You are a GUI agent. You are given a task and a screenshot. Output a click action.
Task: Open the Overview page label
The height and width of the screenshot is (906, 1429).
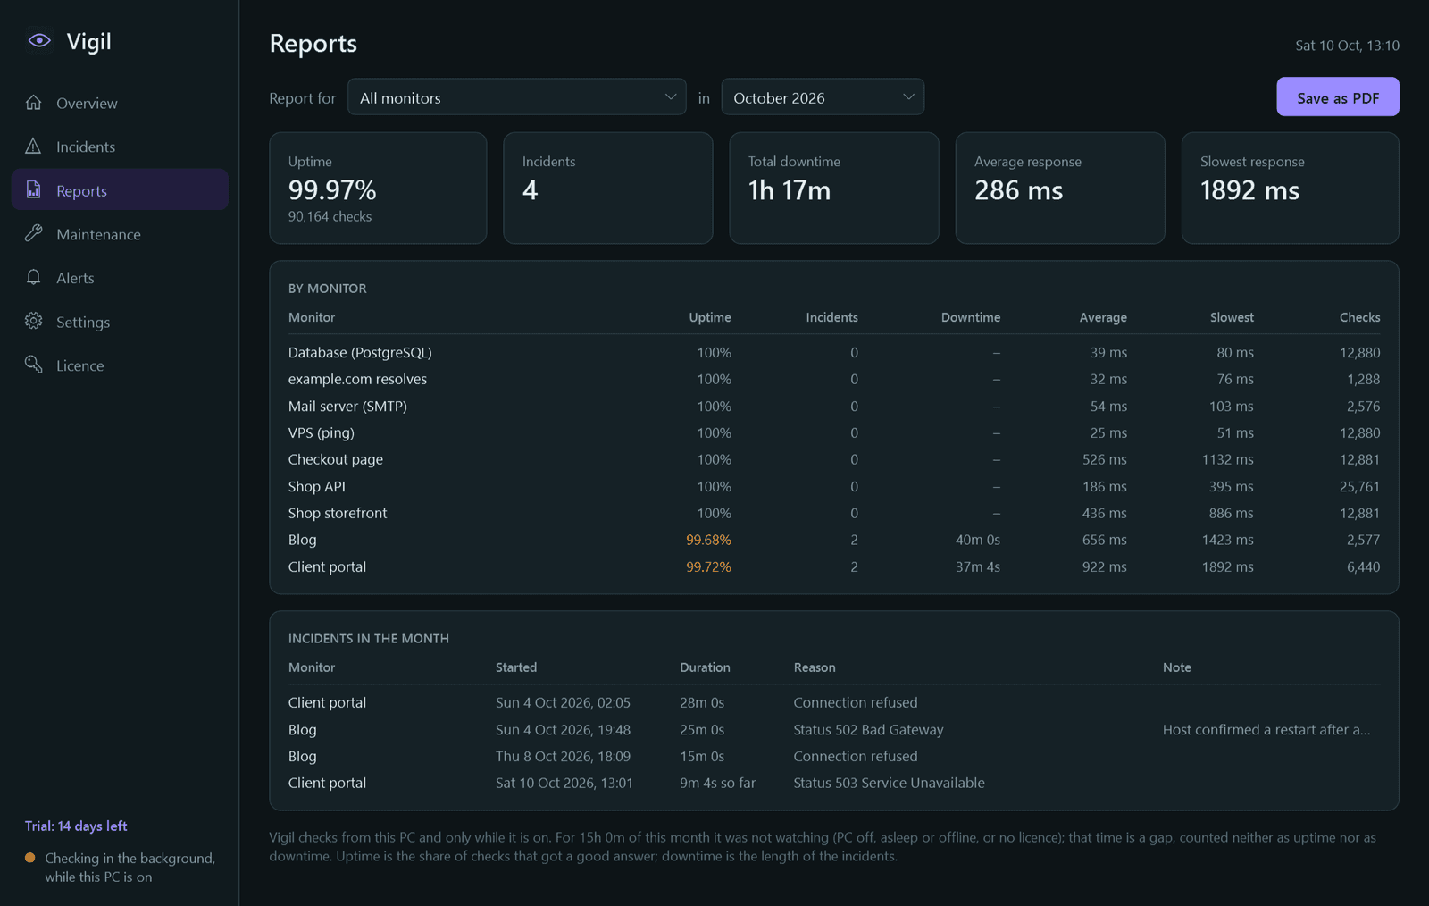(87, 104)
